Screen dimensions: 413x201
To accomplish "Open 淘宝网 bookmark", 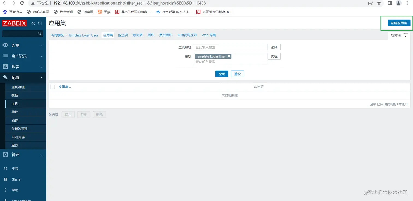I will click(x=85, y=12).
